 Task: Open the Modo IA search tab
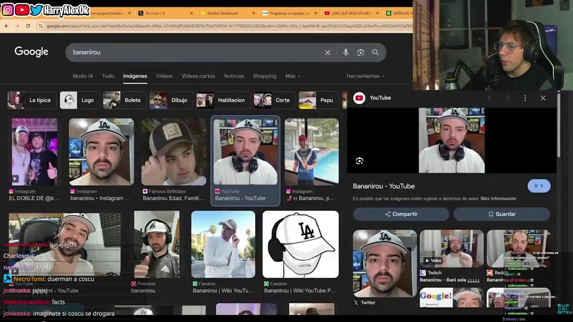coord(83,76)
